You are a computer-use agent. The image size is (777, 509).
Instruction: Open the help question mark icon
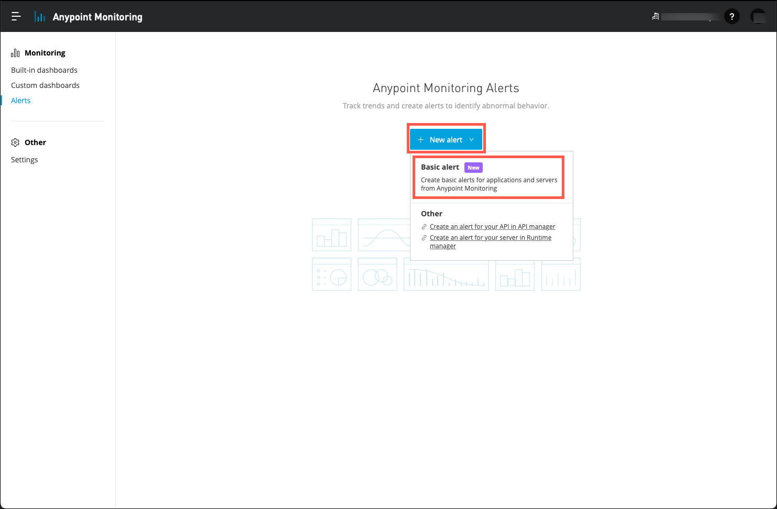[x=731, y=17]
